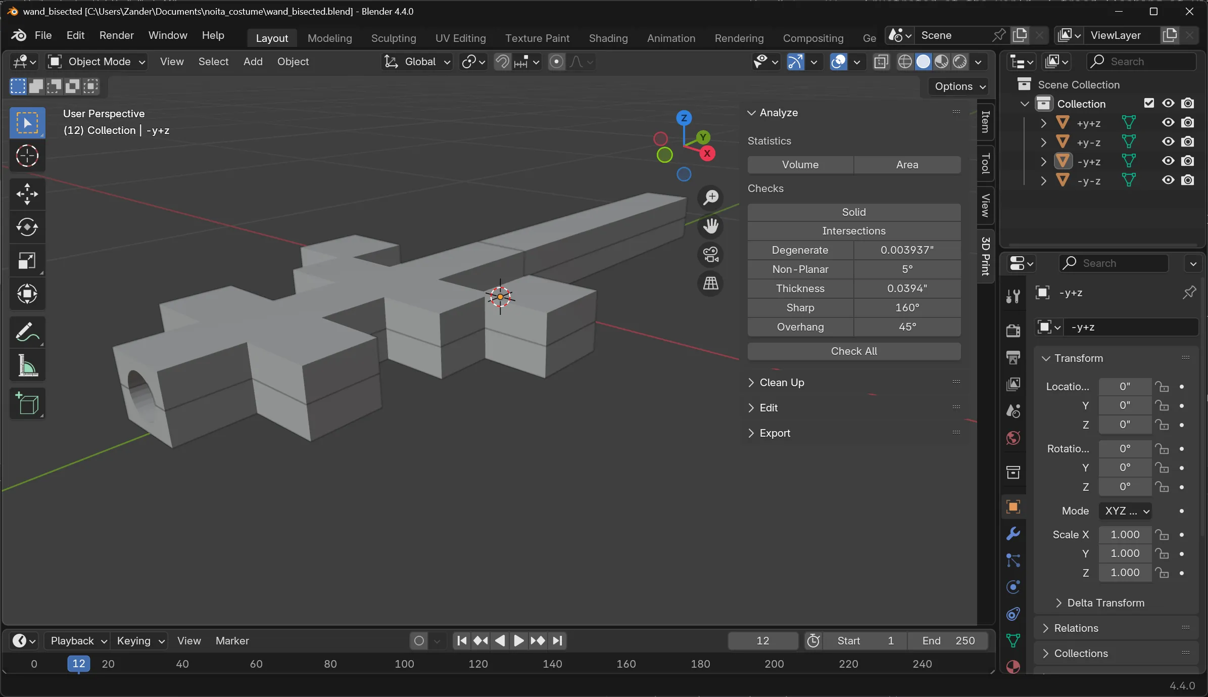The width and height of the screenshot is (1208, 697).
Task: Click the Check All button
Action: [853, 351]
